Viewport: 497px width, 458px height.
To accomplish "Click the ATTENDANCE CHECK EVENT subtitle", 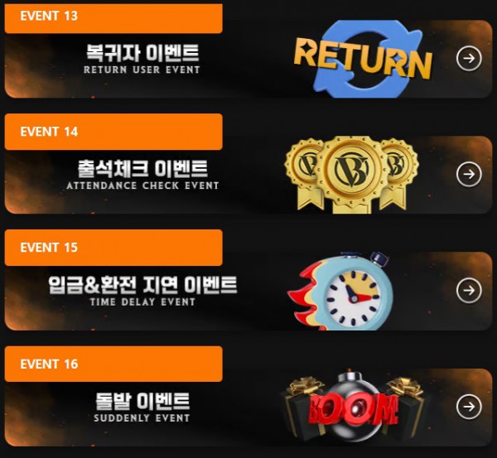I will click(x=142, y=186).
